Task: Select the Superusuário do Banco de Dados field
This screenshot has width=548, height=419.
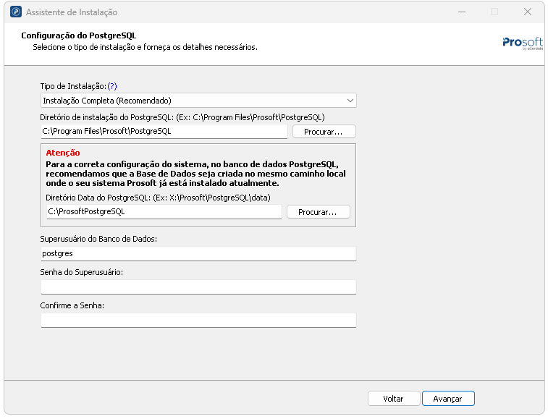Action: (x=198, y=254)
